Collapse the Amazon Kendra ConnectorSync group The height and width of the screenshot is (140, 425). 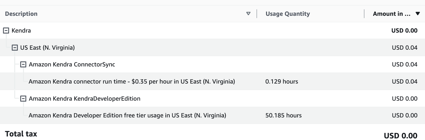(23, 65)
